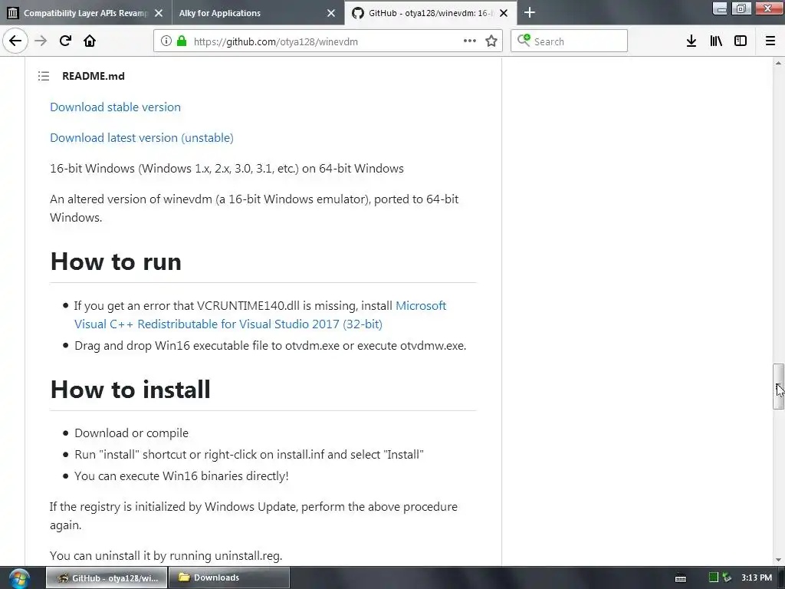Image resolution: width=785 pixels, height=589 pixels.
Task: Go back to the previous page
Action: [15, 41]
